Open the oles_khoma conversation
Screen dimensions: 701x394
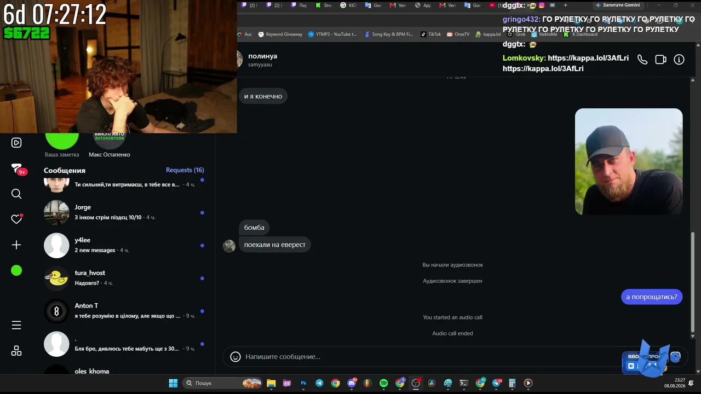(x=124, y=369)
